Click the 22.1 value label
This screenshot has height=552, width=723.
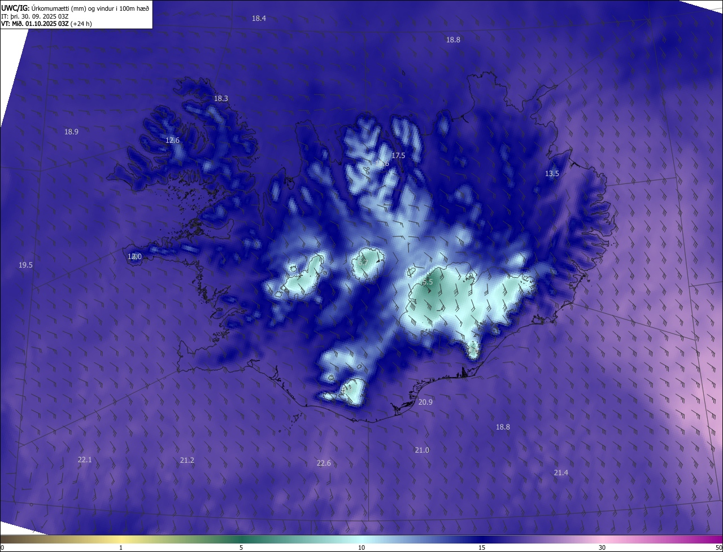coord(85,460)
